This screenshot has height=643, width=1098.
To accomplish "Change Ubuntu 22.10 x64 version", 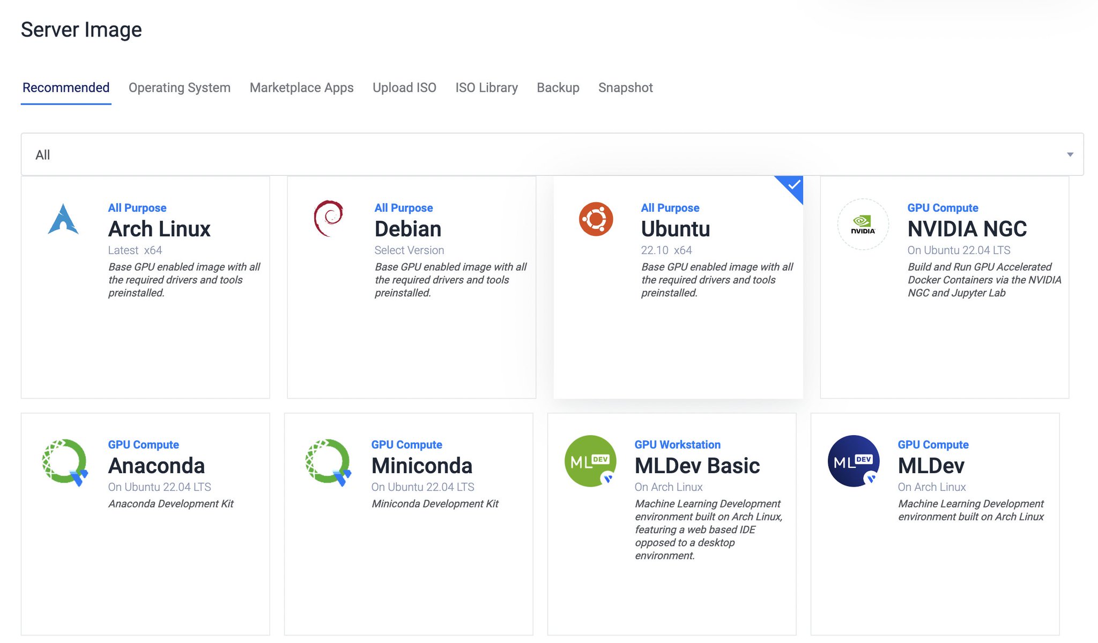I will pos(666,250).
